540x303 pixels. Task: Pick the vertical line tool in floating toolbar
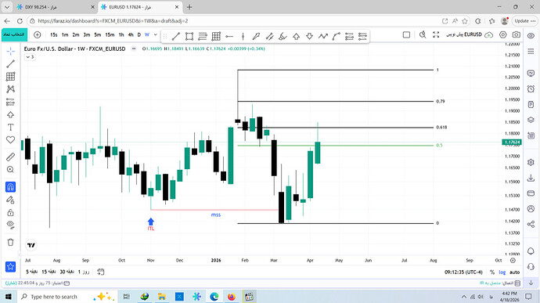[243, 36]
